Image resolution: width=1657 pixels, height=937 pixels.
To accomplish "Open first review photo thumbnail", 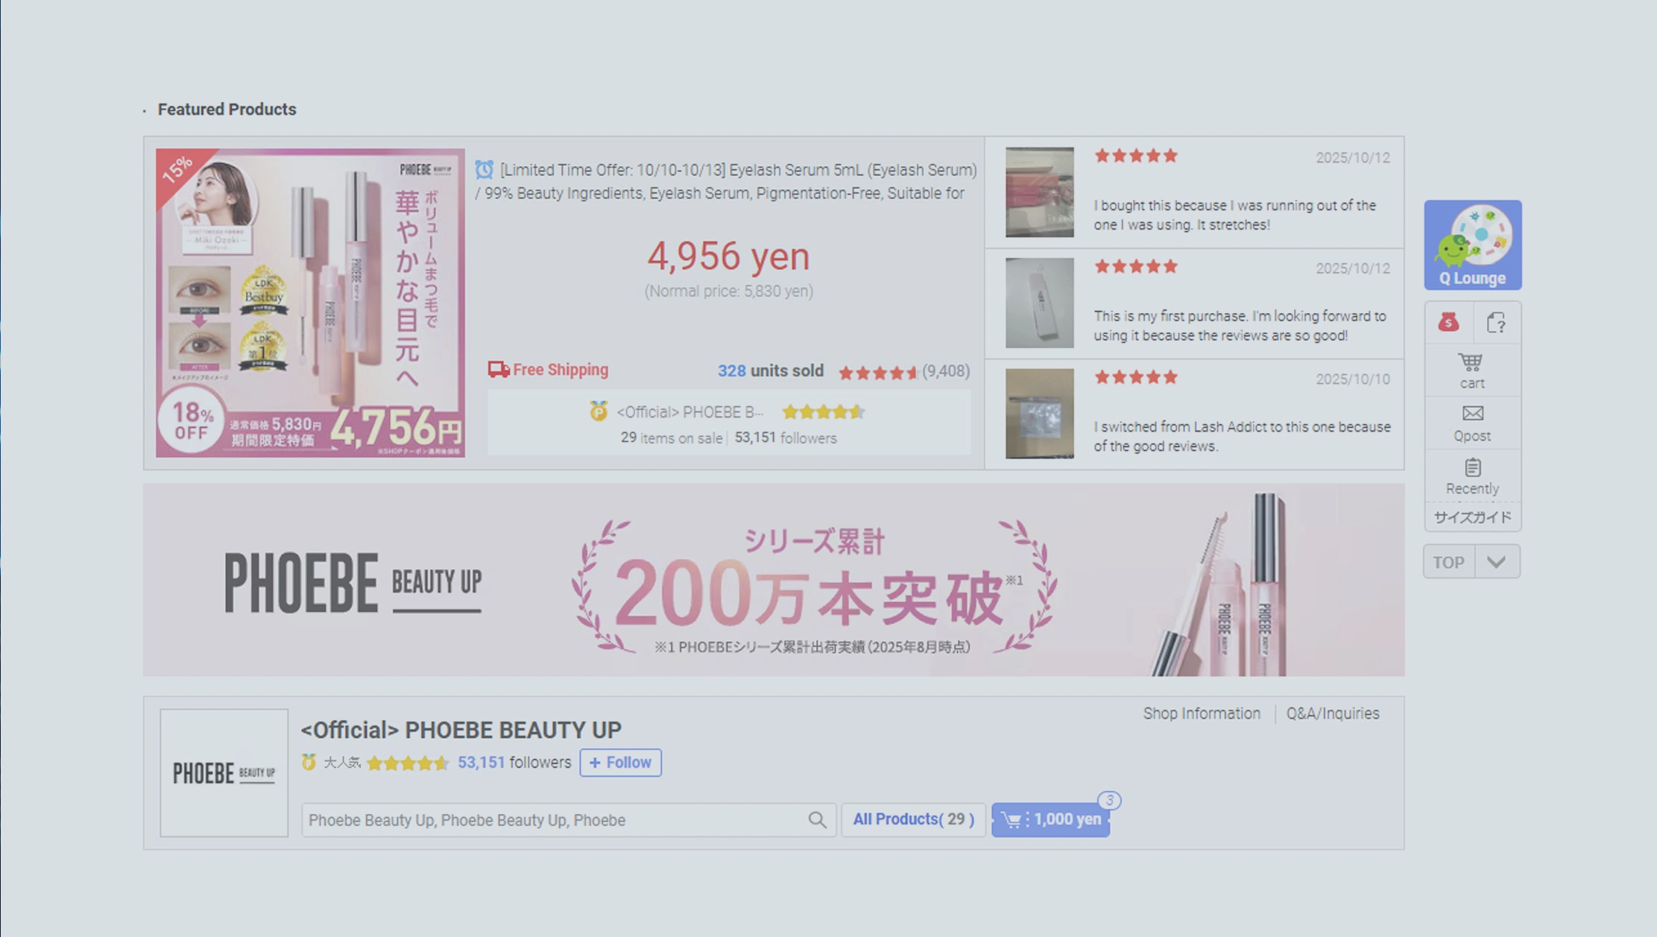I will click(x=1039, y=192).
